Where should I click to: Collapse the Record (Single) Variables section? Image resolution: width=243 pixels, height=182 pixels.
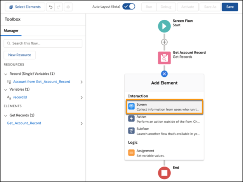tap(6, 74)
